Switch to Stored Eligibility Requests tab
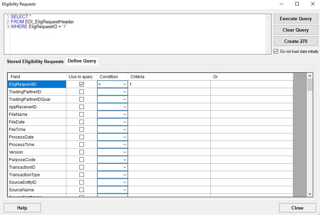320x215 pixels. [x=35, y=61]
